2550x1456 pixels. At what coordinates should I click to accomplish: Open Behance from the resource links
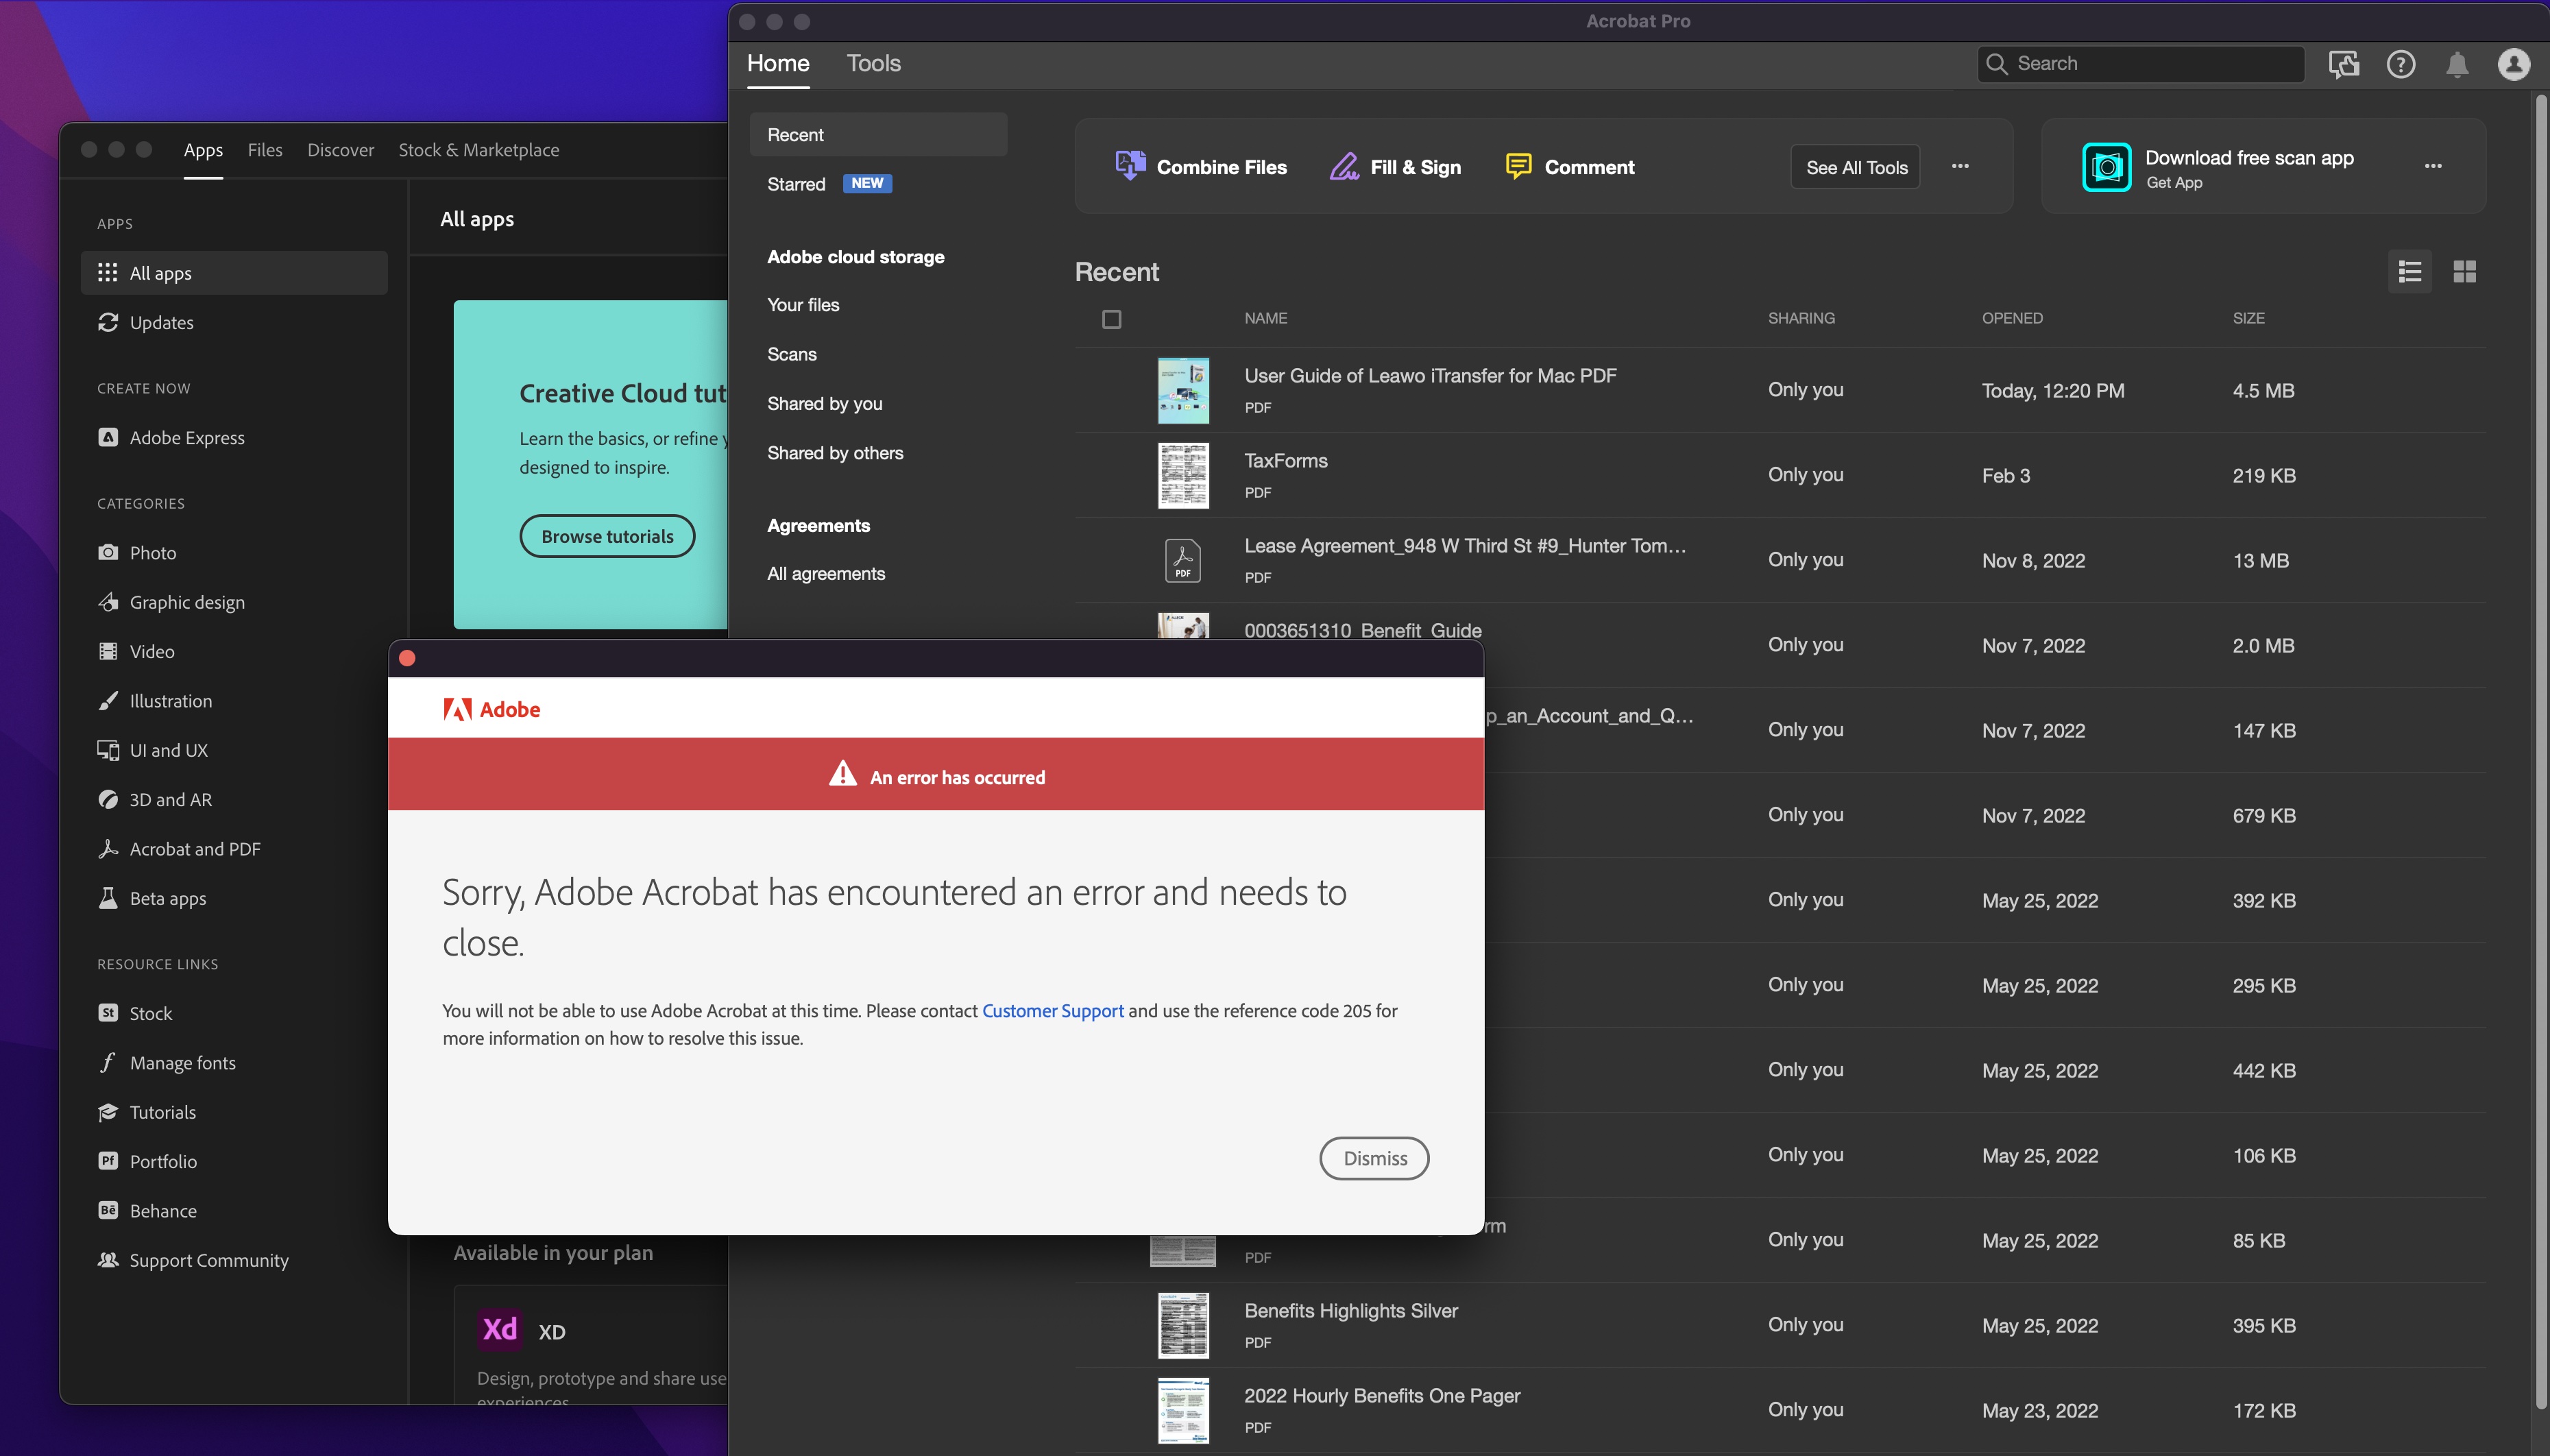click(163, 1210)
